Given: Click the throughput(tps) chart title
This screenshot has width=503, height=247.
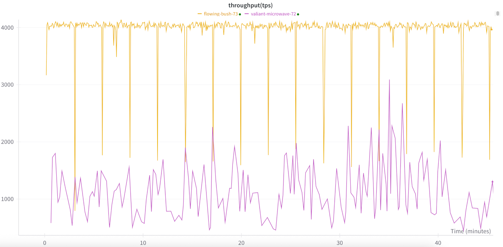Looking at the screenshot, I should 250,5.
